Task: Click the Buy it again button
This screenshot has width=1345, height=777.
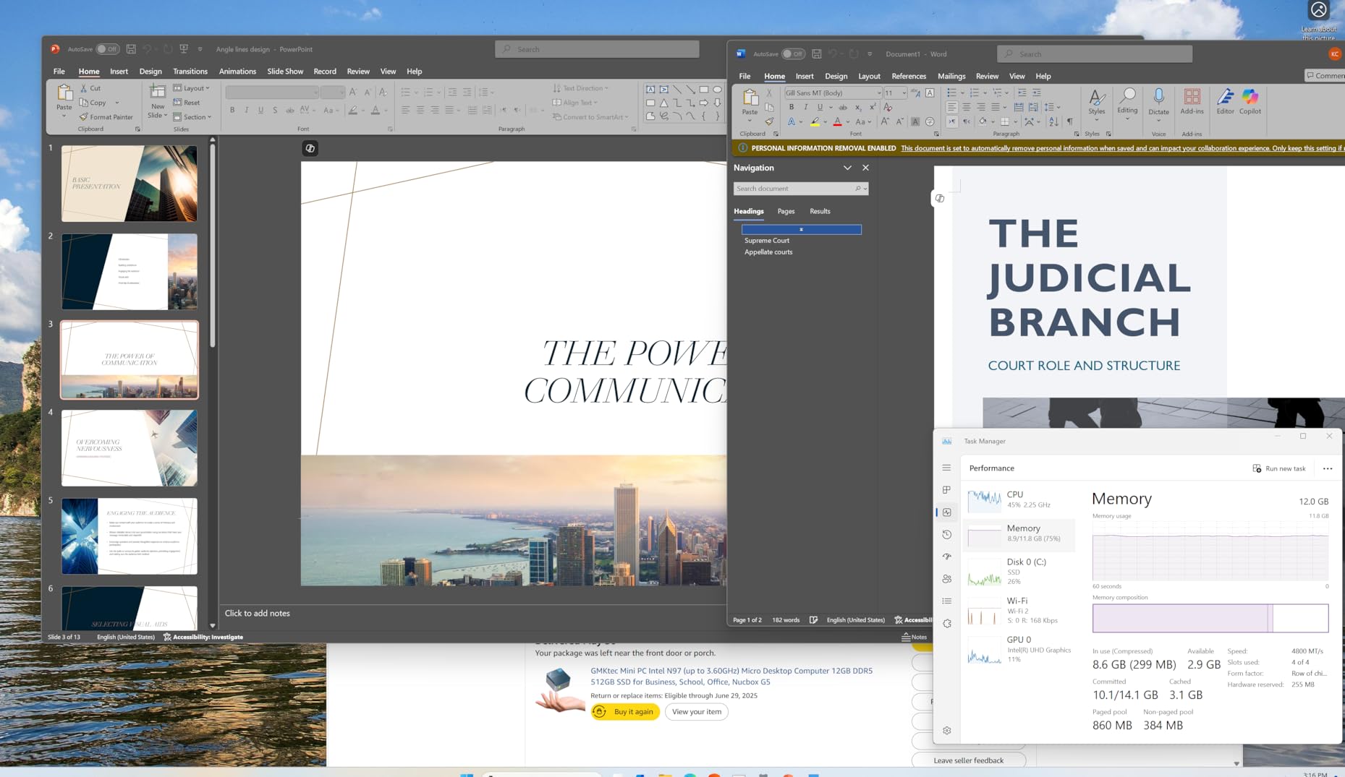Action: 625,712
